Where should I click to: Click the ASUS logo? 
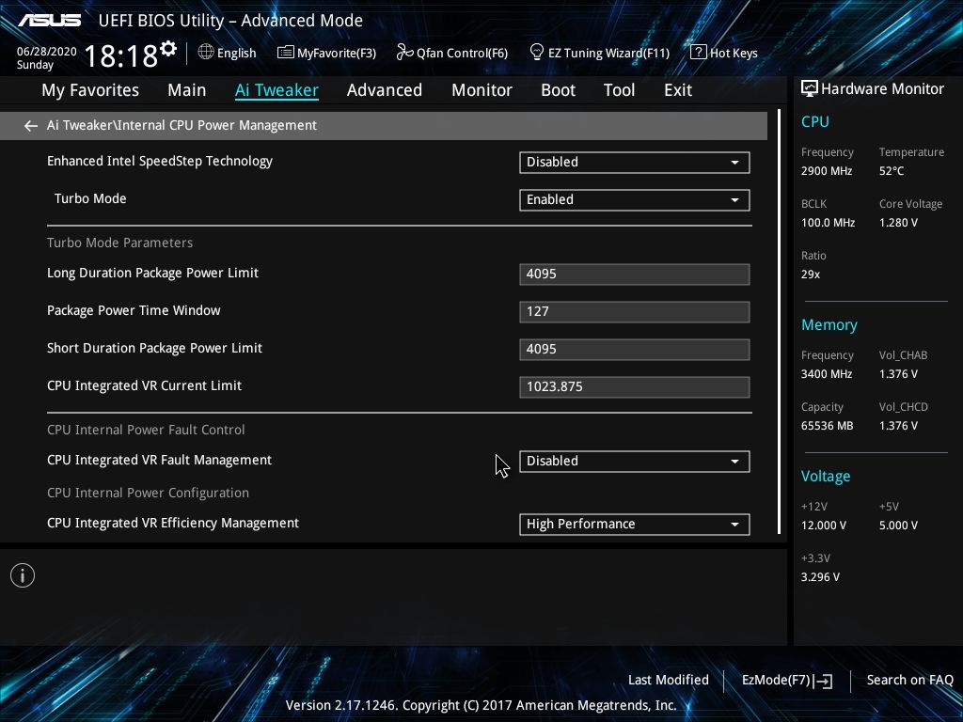point(49,21)
